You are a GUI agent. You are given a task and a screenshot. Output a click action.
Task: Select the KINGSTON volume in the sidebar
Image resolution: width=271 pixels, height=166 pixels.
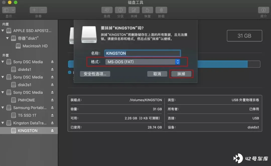pyautogui.click(x=29, y=131)
